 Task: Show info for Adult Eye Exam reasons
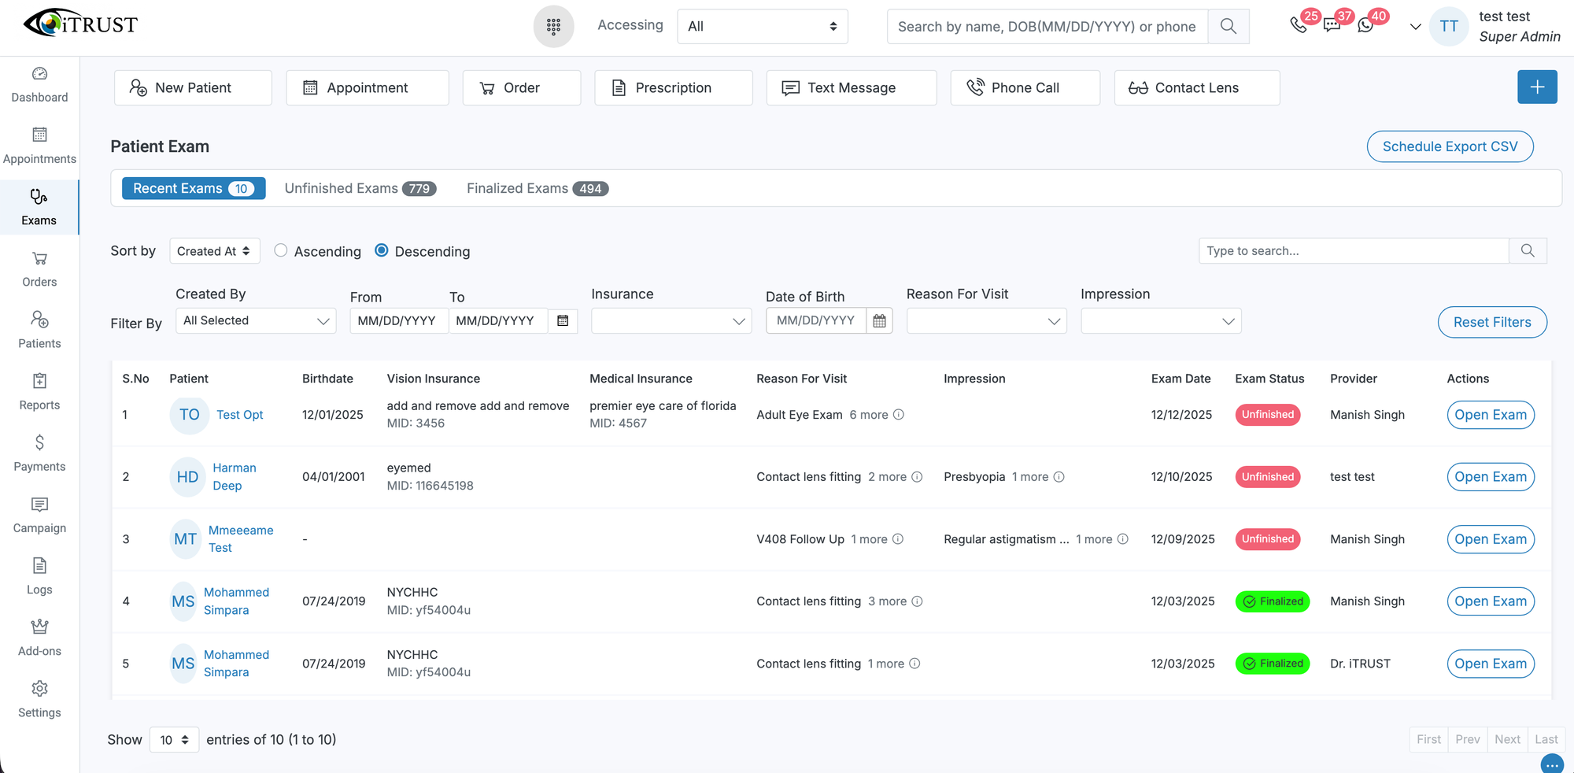(x=899, y=415)
